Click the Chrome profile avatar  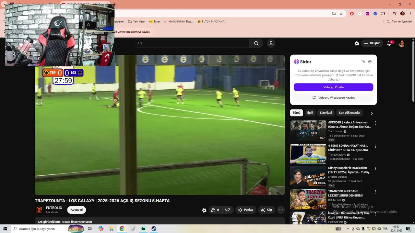point(402,14)
